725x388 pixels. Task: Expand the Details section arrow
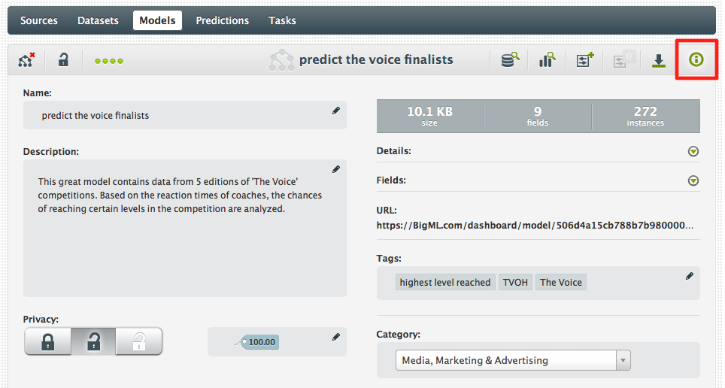point(693,151)
